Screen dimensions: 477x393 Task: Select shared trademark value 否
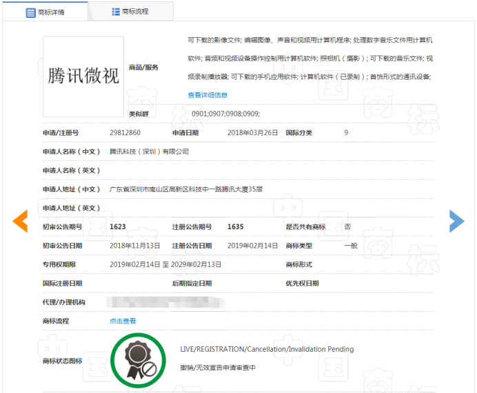click(x=347, y=227)
